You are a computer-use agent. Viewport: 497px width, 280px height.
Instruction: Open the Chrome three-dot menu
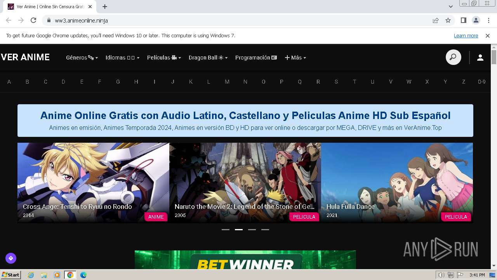tap(488, 21)
